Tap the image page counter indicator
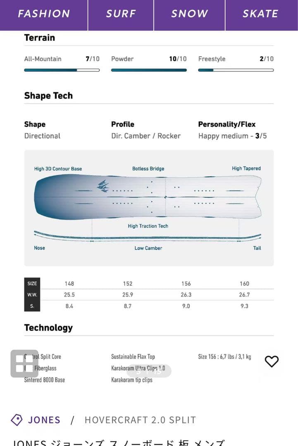 pos(149,371)
